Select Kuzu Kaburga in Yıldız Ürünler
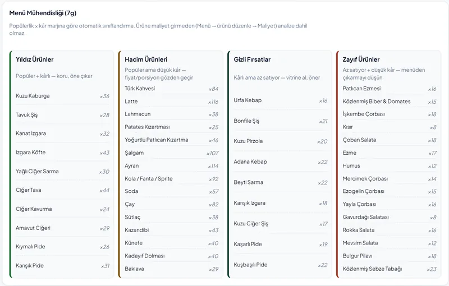The width and height of the screenshot is (449, 286). pyautogui.click(x=62, y=96)
